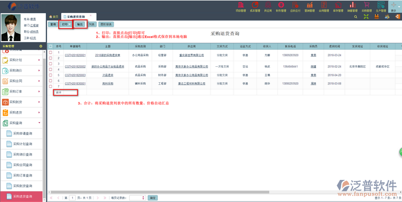Check the checkbox for row 5
This screenshot has height=202, width=402.
pyautogui.click(x=50, y=75)
